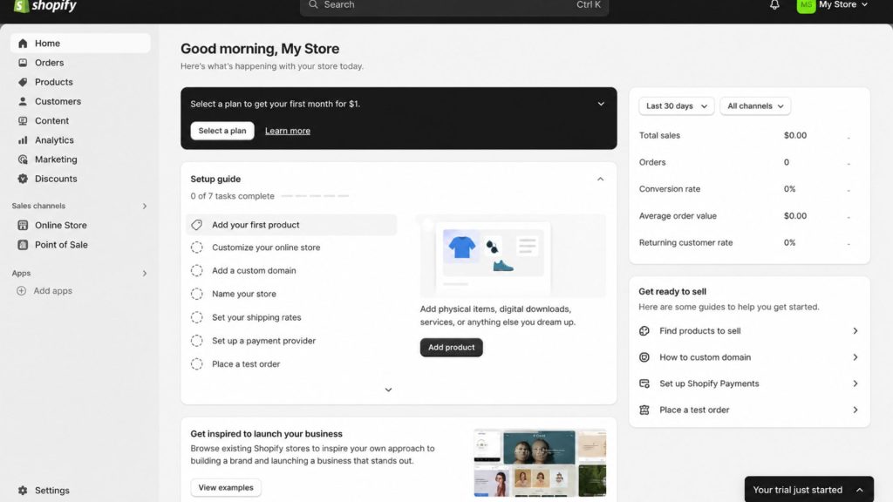Follow the Learn more link

(288, 131)
